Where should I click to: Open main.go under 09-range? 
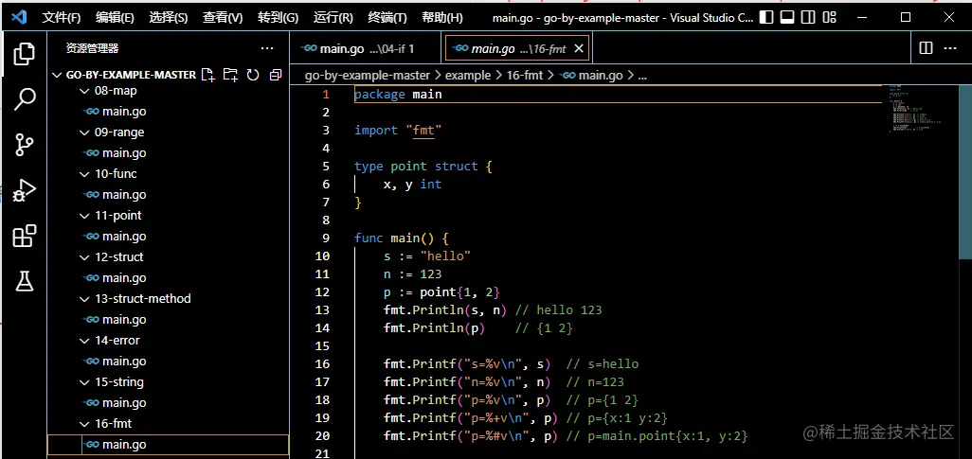(168, 153)
